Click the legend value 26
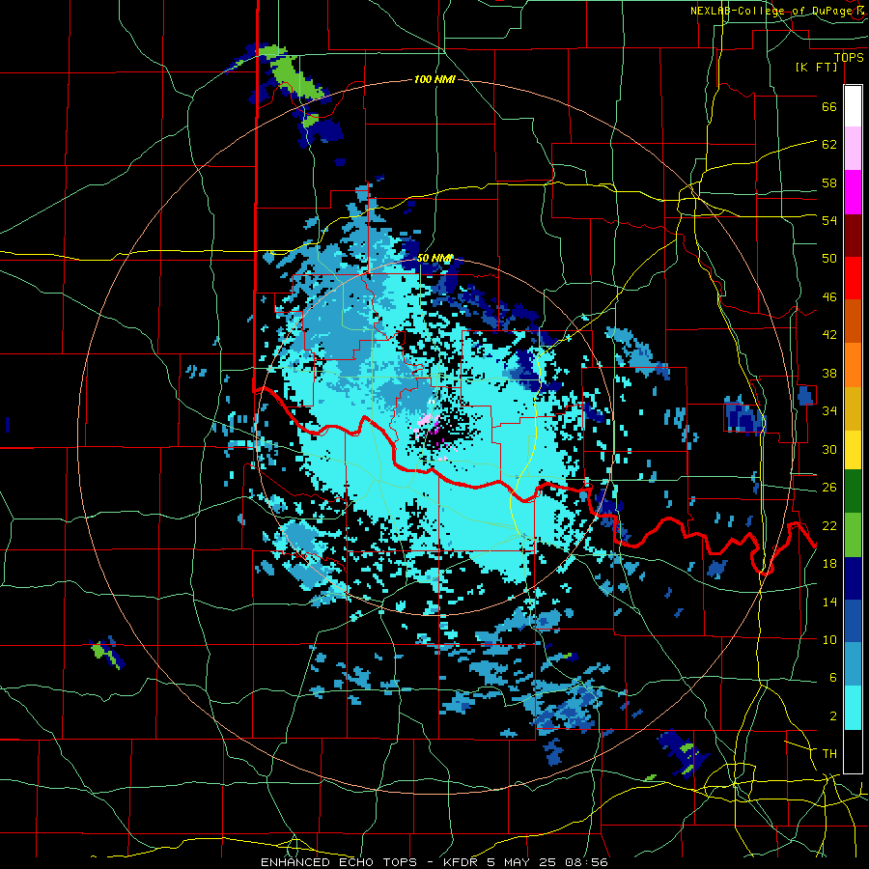The image size is (869, 869). pyautogui.click(x=829, y=488)
